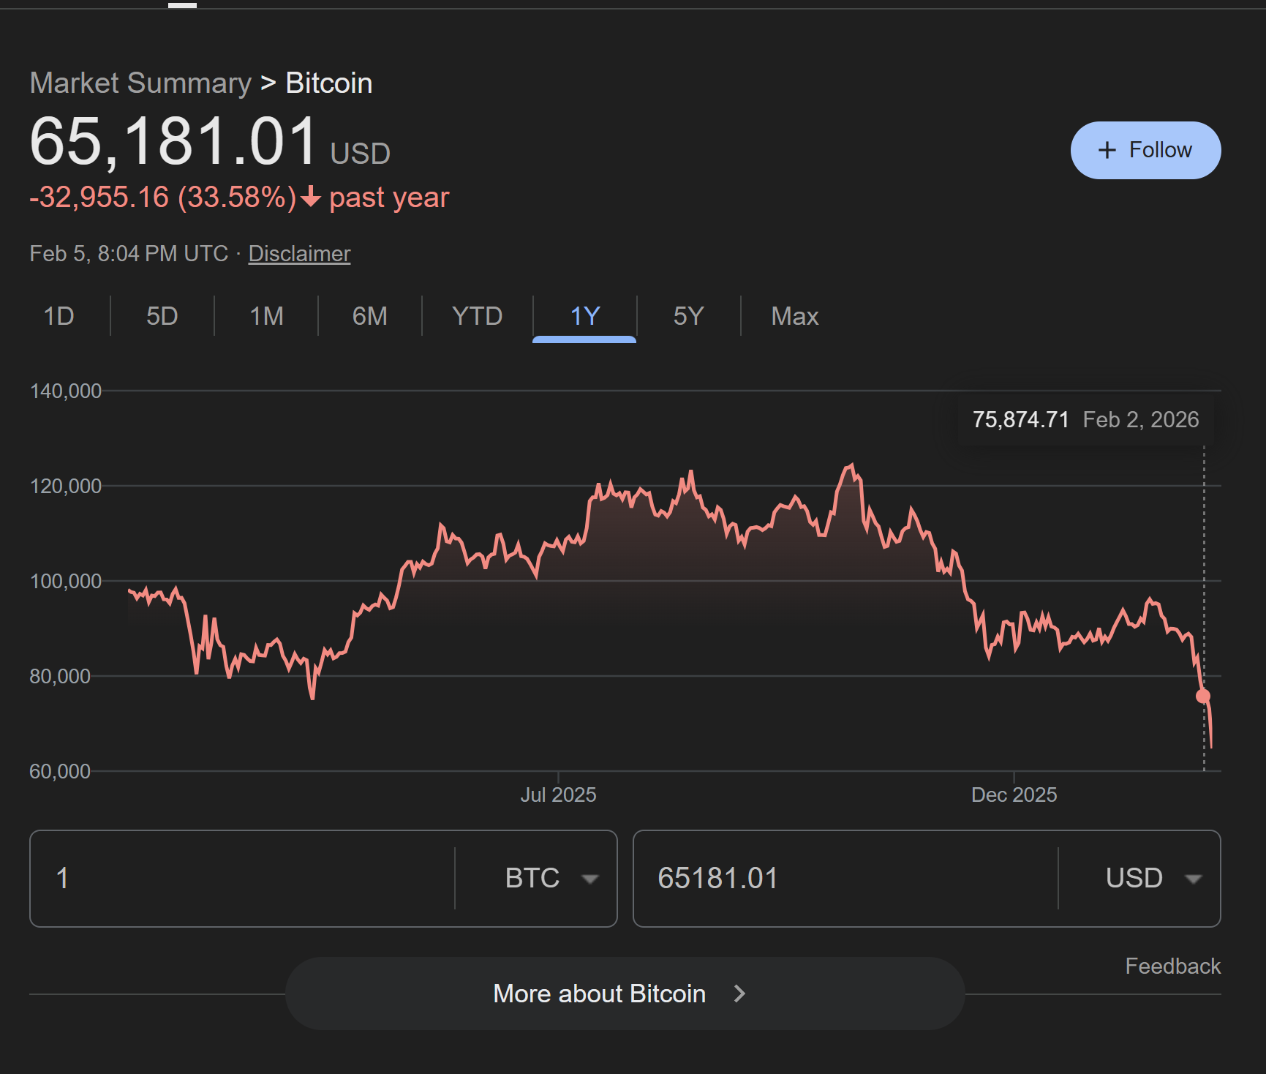Screen dimensions: 1266x1074
Task: Open the USD currency dropdown
Action: click(1153, 878)
